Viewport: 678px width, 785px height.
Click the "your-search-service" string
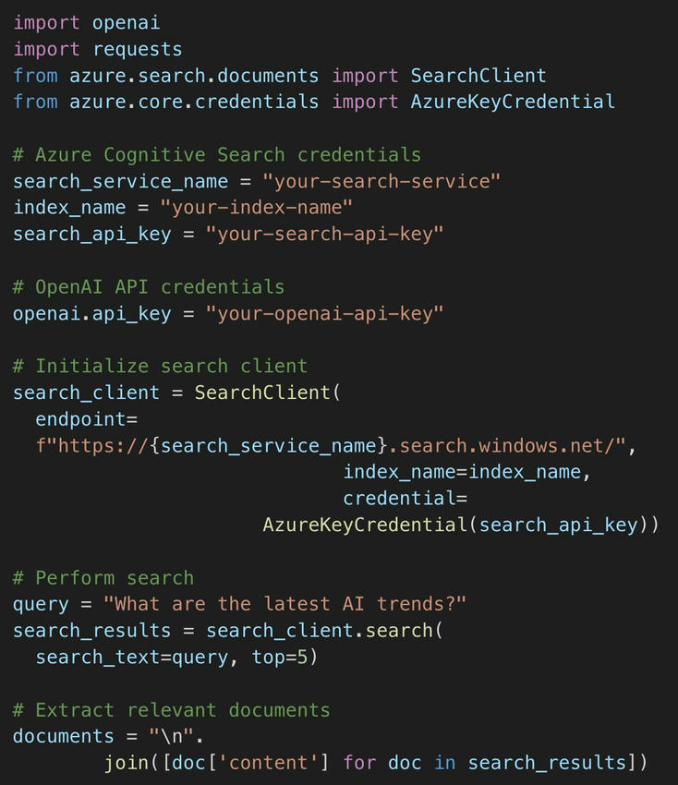pyautogui.click(x=381, y=181)
